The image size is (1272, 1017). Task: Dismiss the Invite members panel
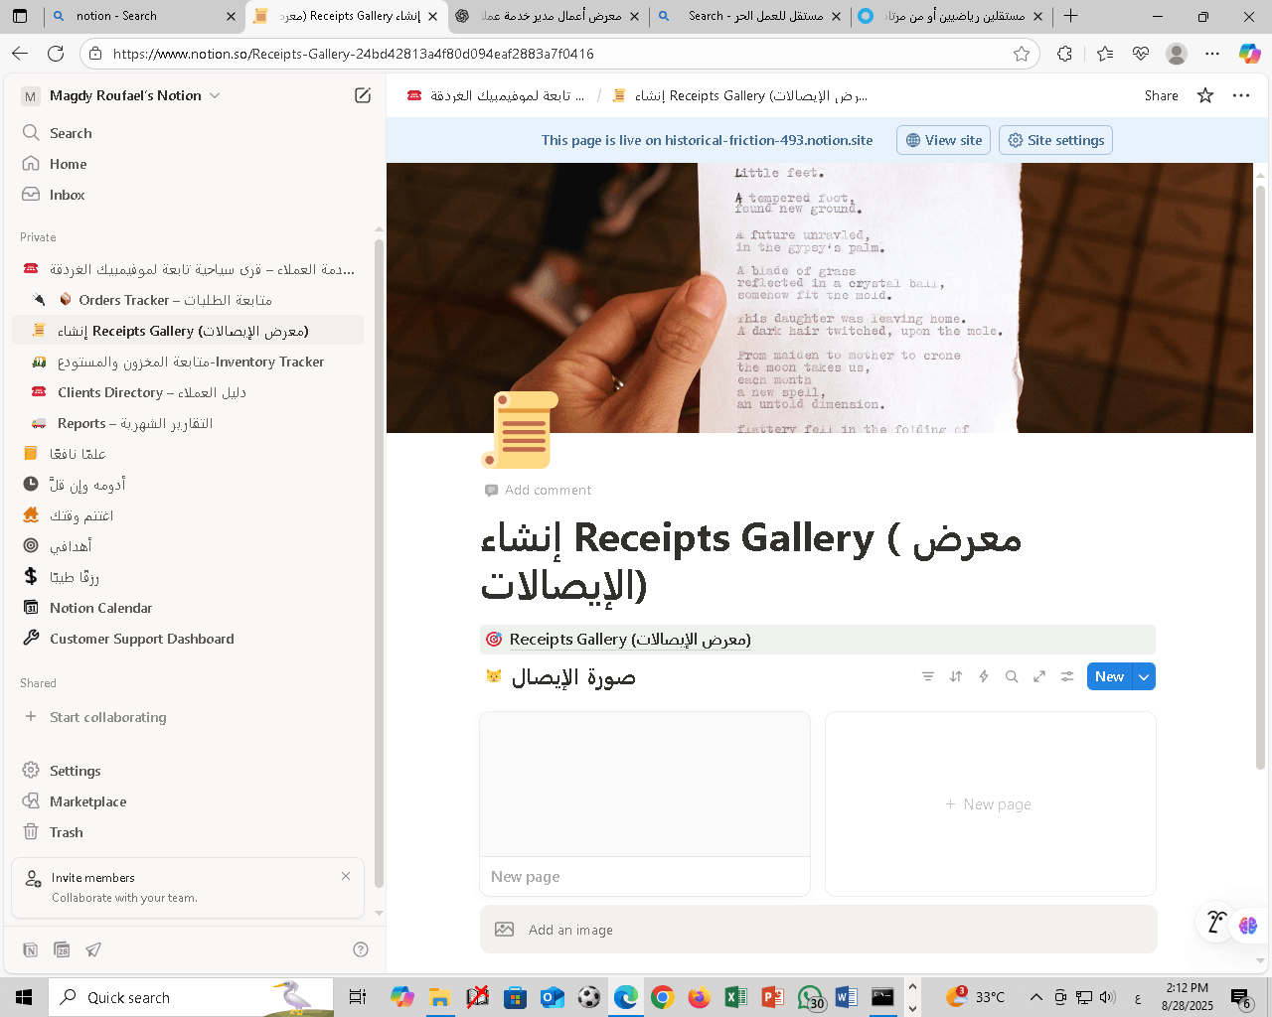pyautogui.click(x=346, y=876)
